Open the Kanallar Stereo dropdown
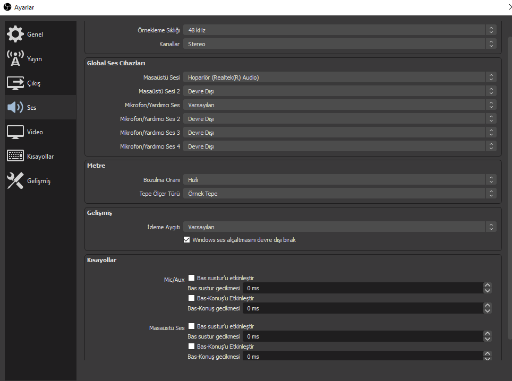This screenshot has width=512, height=381. pyautogui.click(x=339, y=44)
